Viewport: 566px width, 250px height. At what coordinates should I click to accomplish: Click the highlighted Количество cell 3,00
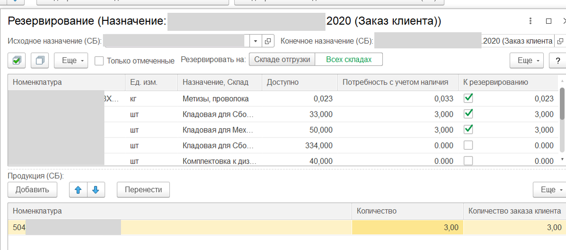tap(408, 227)
